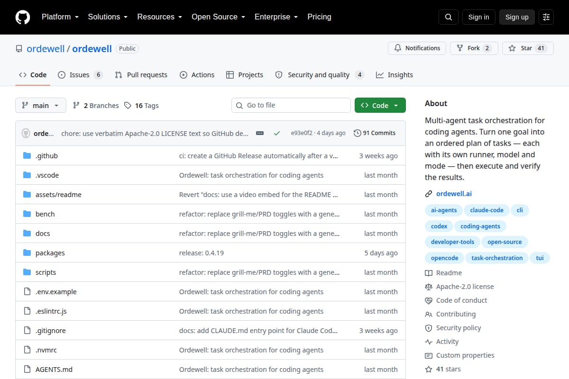Open the Readme book icon link
Screen dimensions: 569x379
click(x=429, y=273)
